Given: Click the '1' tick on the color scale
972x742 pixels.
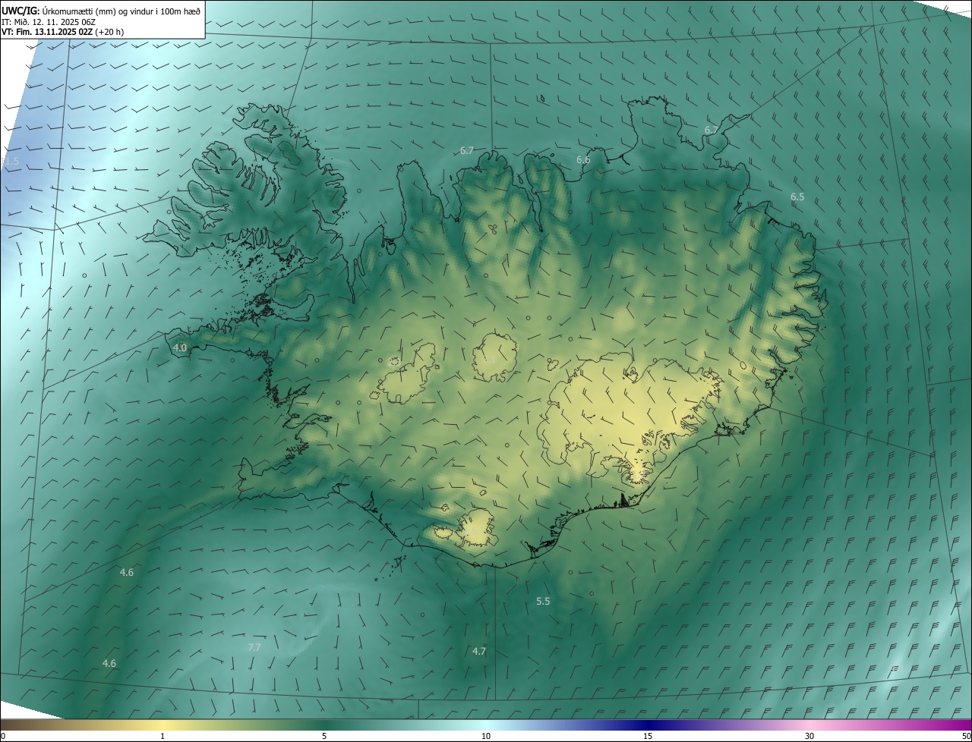Looking at the screenshot, I should [163, 736].
